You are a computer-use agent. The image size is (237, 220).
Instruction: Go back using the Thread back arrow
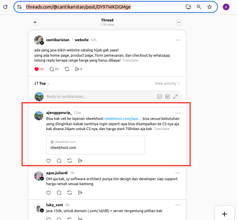coord(36,22)
